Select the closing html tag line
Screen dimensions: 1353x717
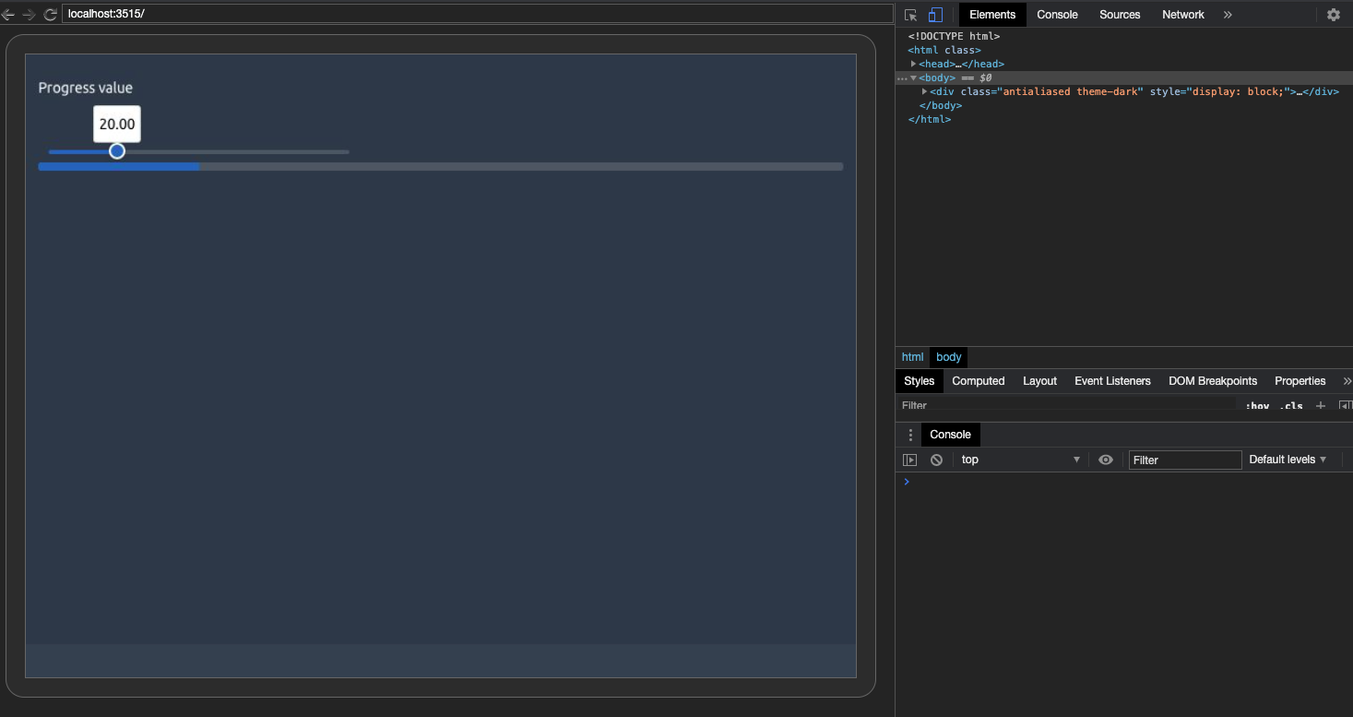pyautogui.click(x=929, y=119)
